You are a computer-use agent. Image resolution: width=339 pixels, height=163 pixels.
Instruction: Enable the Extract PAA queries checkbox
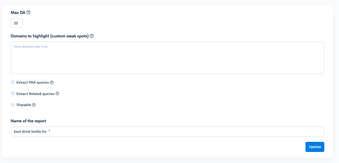[x=13, y=82]
